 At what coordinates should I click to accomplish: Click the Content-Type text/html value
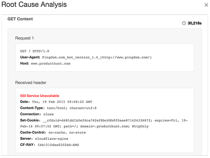(72, 108)
